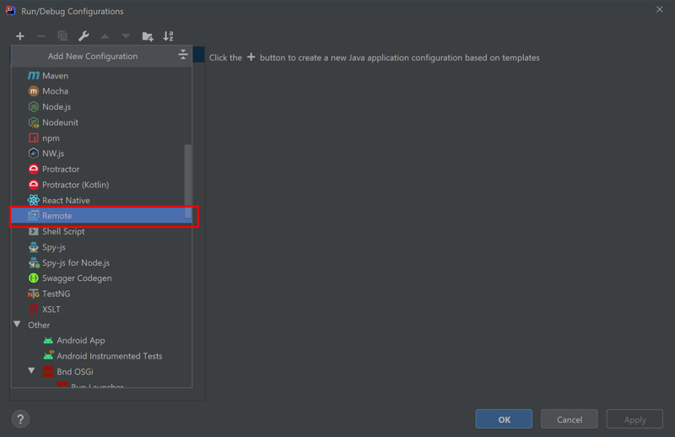
Task: Click the Move Down arrow in toolbar
Action: coord(126,36)
